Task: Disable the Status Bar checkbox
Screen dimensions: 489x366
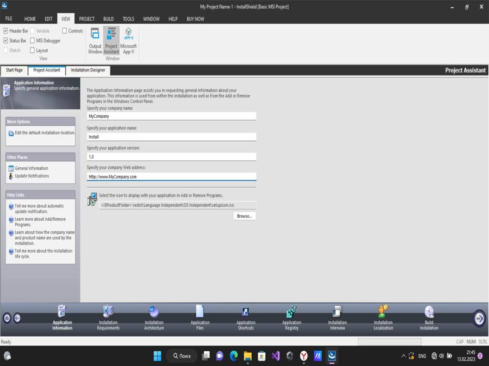Action: coord(6,41)
